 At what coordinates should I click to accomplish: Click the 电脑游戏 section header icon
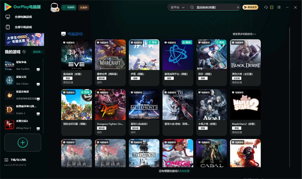point(63,34)
